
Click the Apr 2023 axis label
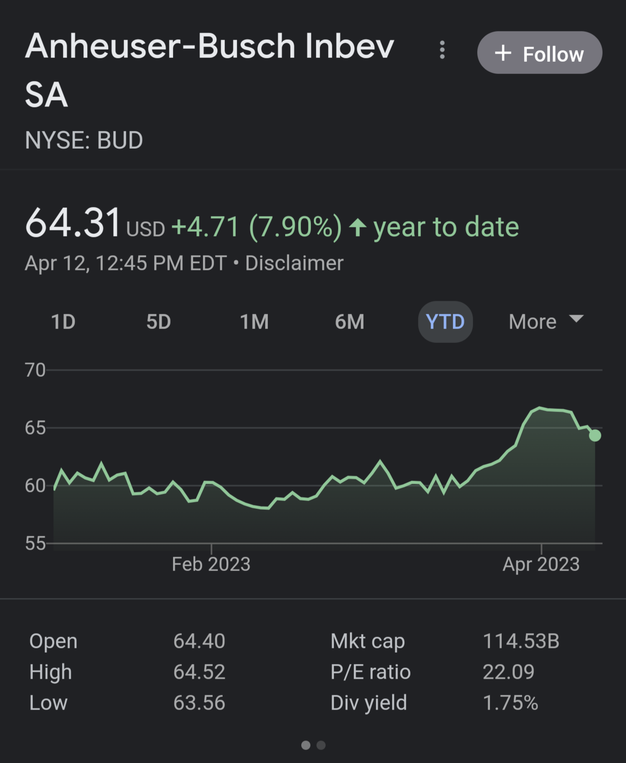[541, 565]
